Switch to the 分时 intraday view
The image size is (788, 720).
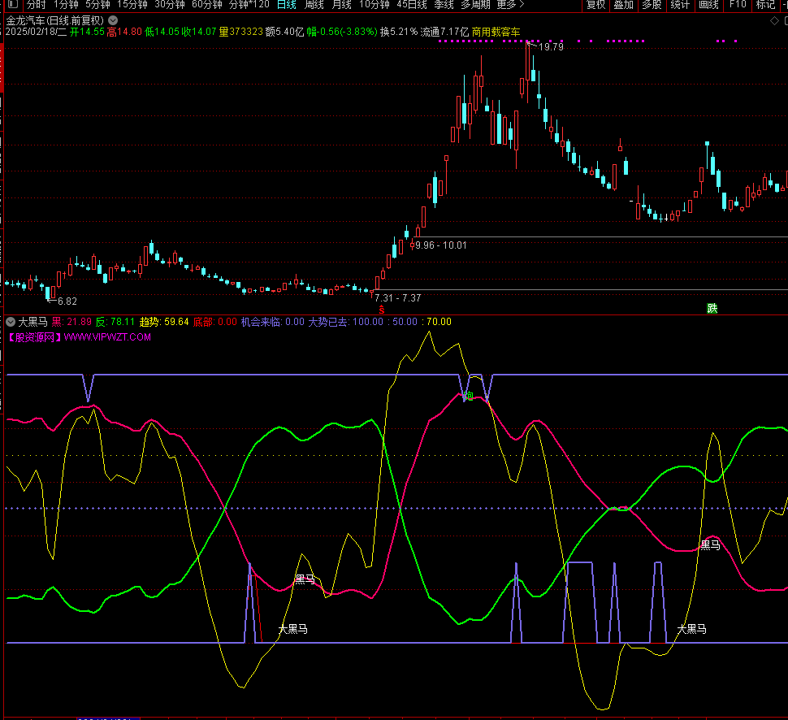pyautogui.click(x=37, y=5)
